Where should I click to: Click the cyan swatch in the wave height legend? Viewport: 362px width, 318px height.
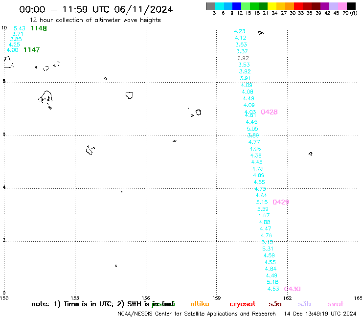(x=220, y=6)
